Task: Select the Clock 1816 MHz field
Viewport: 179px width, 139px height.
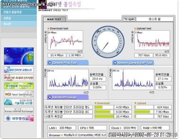Action: (x=124, y=128)
